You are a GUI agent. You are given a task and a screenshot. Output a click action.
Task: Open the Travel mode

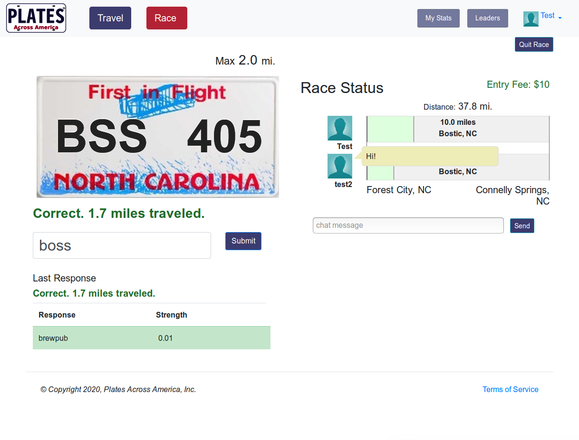pos(110,18)
